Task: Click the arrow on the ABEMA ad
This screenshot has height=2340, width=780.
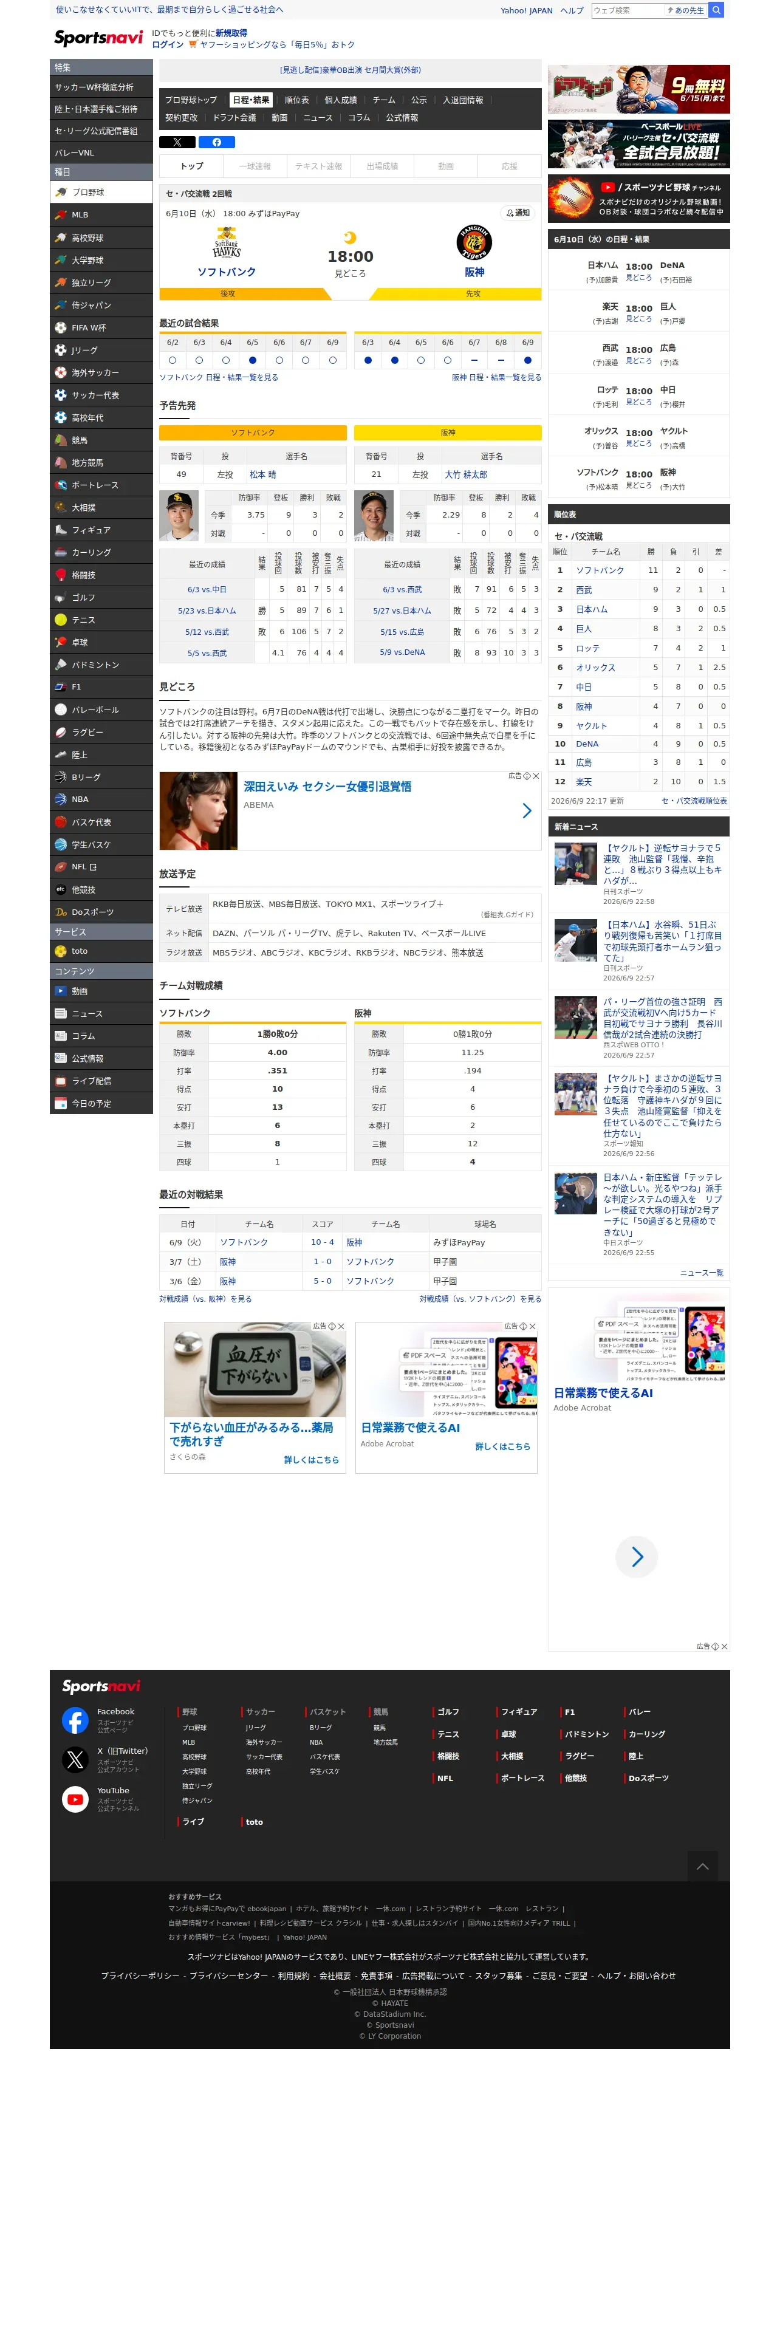Action: coord(527,810)
